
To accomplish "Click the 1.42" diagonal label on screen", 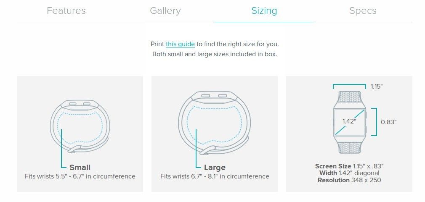I will point(349,121).
